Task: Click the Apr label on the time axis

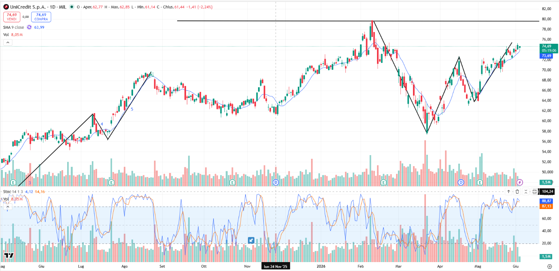Action: [440, 266]
